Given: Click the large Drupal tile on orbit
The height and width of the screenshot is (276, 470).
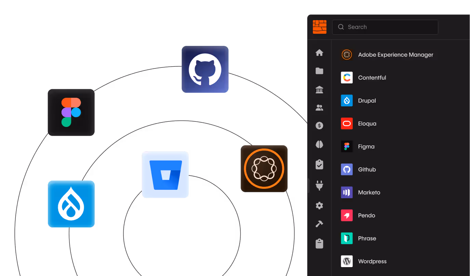Looking at the screenshot, I should pos(71,204).
